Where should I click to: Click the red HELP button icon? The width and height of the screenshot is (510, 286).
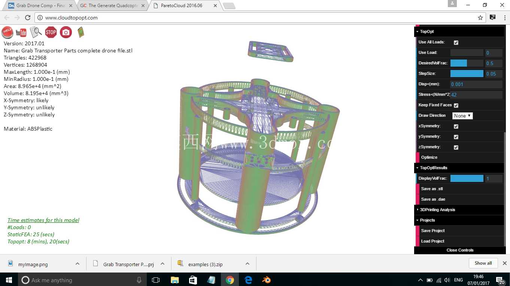coord(7,33)
